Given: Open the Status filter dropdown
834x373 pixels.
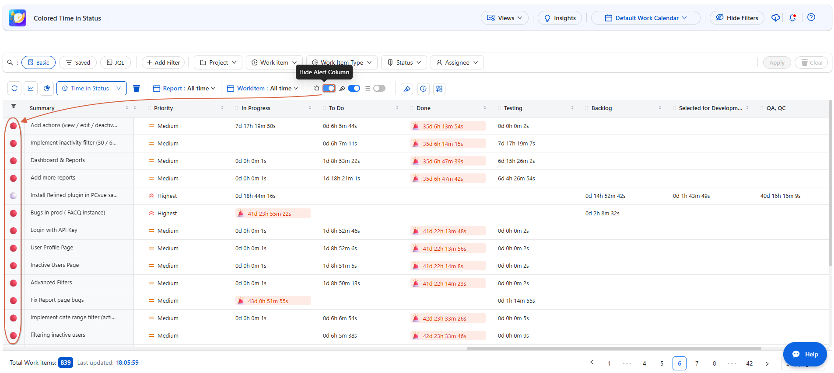Looking at the screenshot, I should tap(404, 62).
